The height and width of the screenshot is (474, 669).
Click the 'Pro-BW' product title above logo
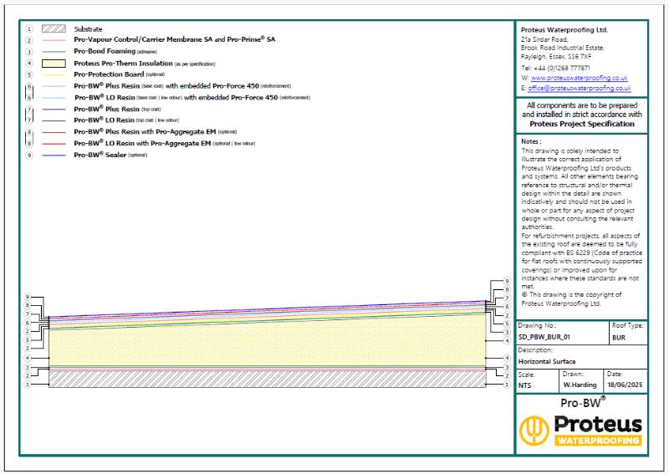(x=582, y=402)
